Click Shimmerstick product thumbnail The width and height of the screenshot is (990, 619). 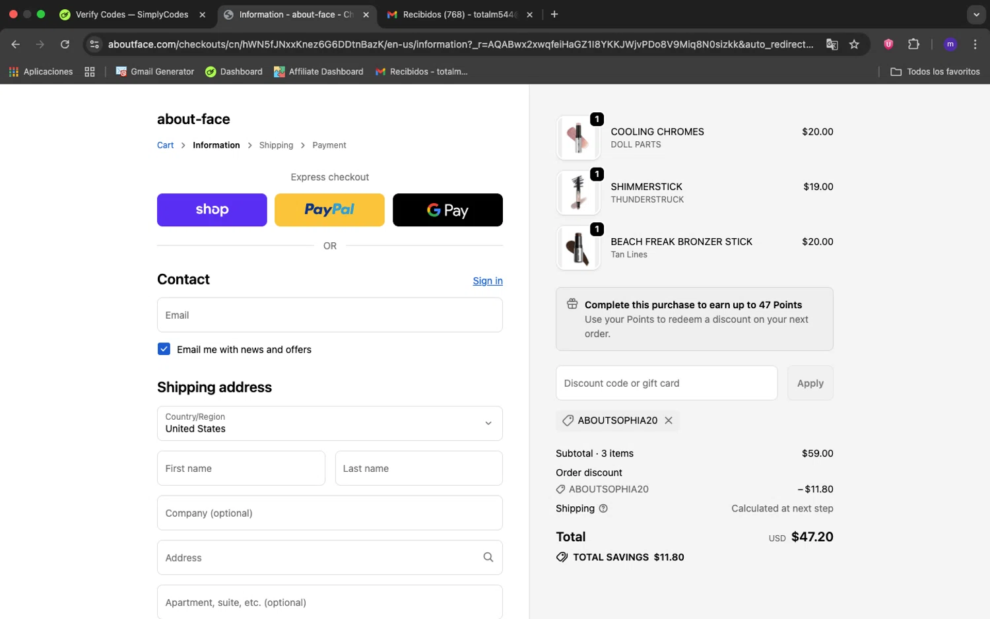click(x=578, y=193)
